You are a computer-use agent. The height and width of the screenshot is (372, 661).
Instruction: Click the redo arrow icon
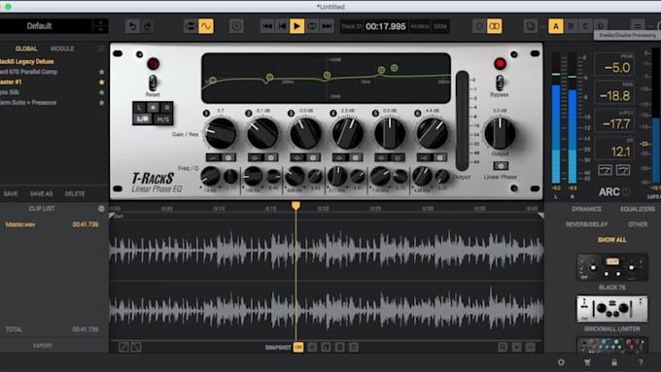coord(148,26)
